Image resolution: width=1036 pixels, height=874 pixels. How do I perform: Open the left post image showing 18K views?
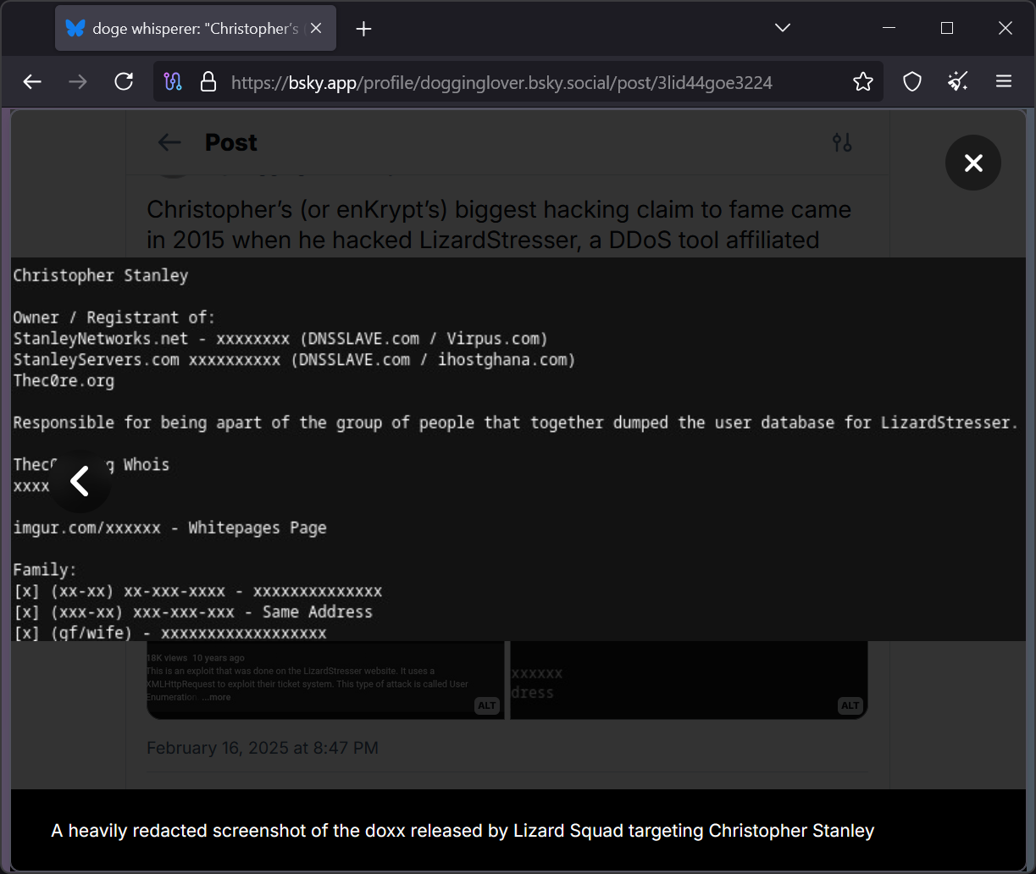click(325, 679)
